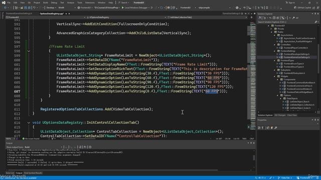Click the Visual Studio logo icon

pos(4,2)
